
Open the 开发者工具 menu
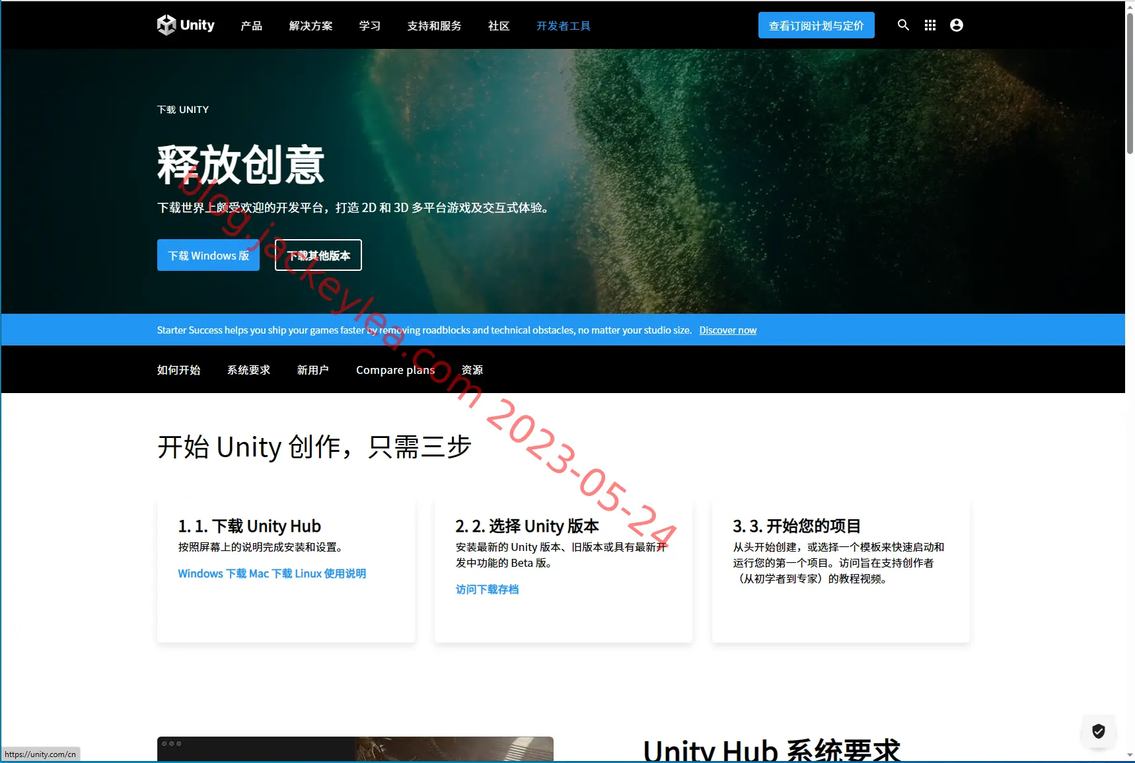pyautogui.click(x=564, y=26)
